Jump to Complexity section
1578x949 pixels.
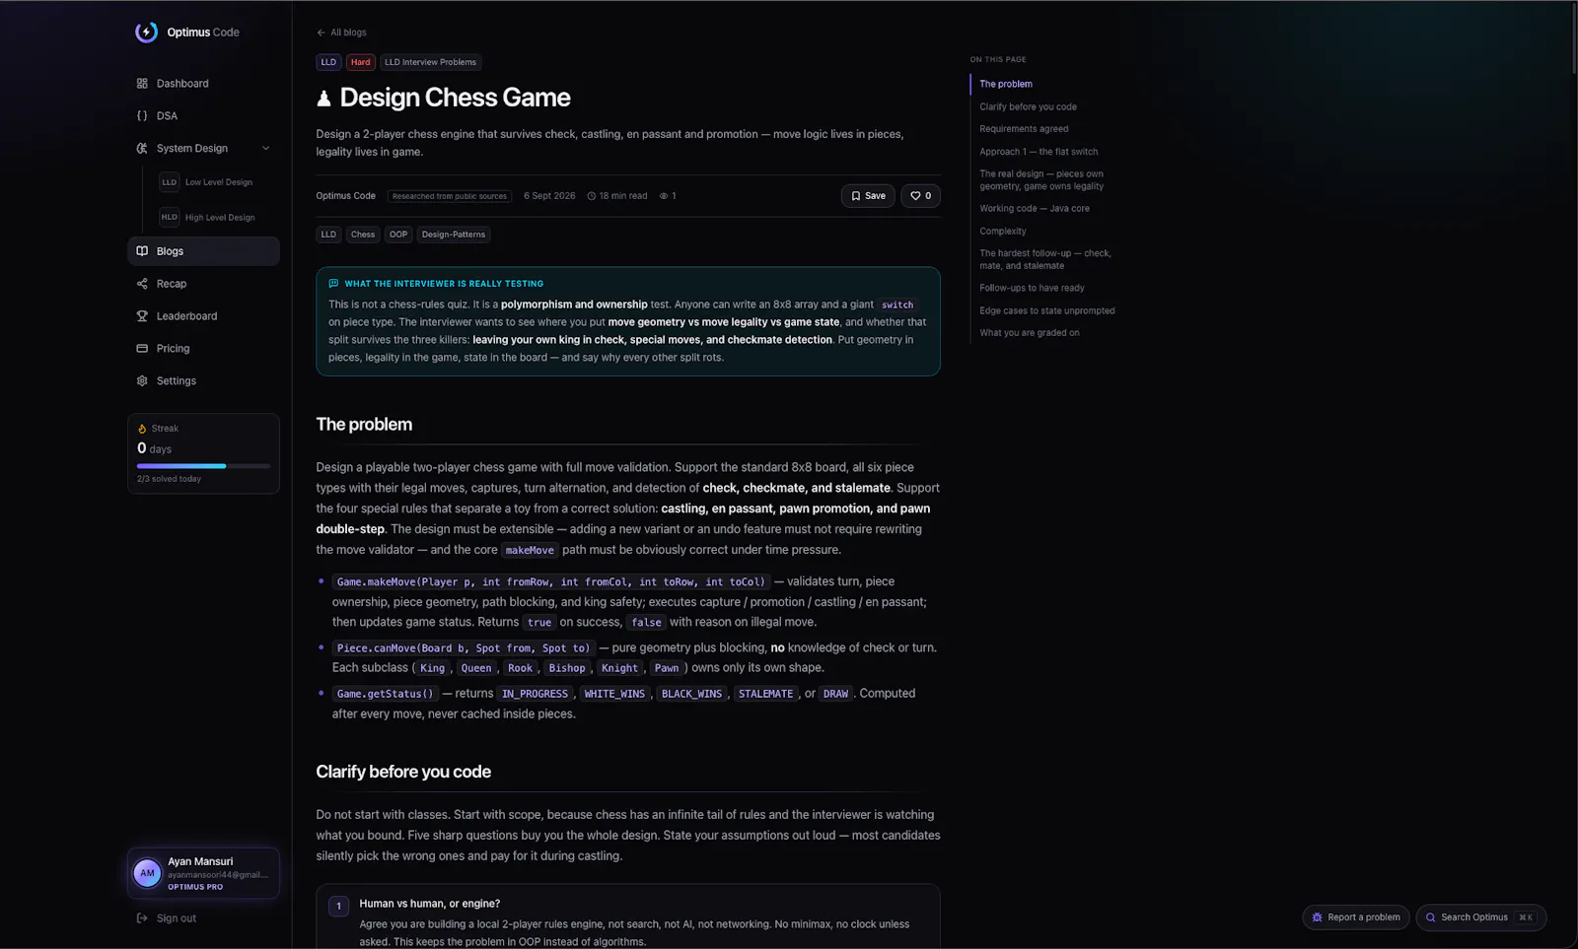point(1003,232)
